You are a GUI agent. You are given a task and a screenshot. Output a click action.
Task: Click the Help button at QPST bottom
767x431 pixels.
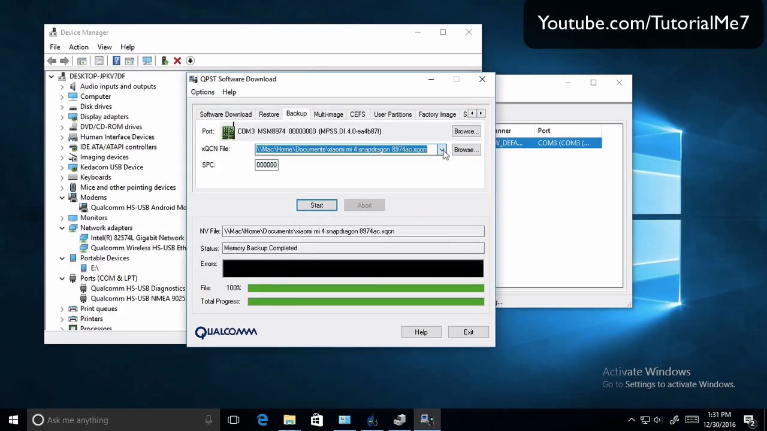[x=421, y=332]
